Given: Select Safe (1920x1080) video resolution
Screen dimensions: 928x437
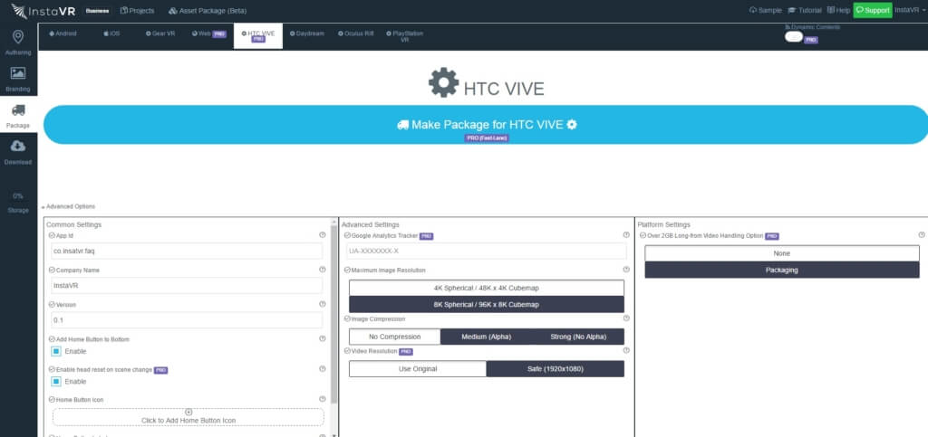Looking at the screenshot, I should click(x=556, y=369).
